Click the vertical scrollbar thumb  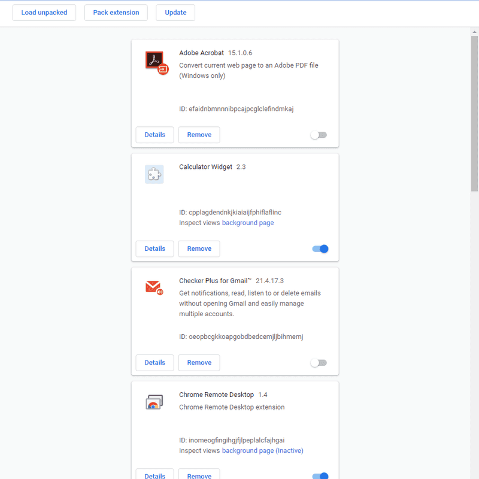coord(474,114)
